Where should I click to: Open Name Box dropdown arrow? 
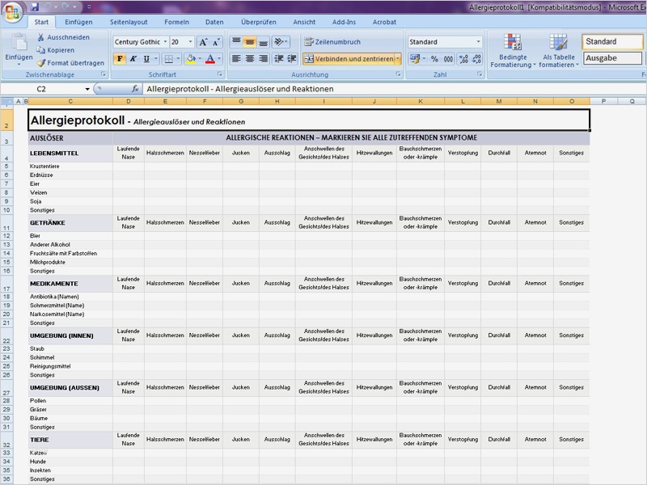pos(87,89)
